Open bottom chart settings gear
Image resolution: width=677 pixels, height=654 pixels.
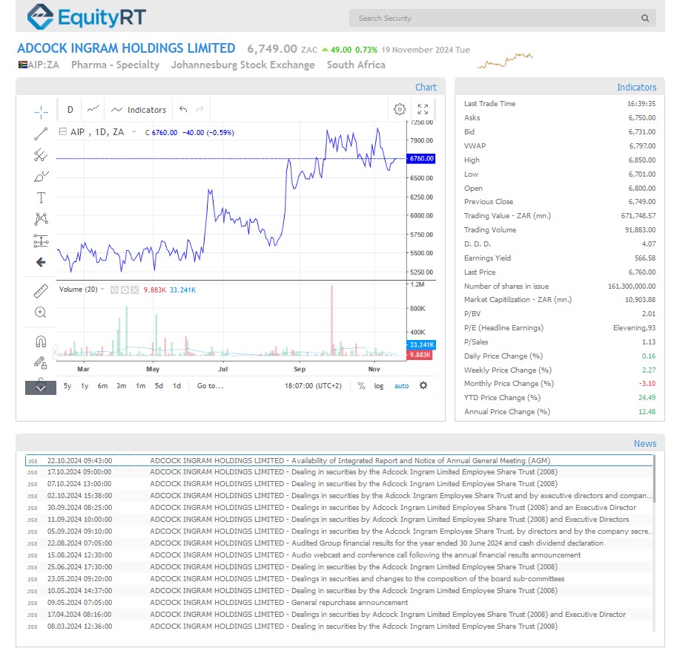coord(423,385)
